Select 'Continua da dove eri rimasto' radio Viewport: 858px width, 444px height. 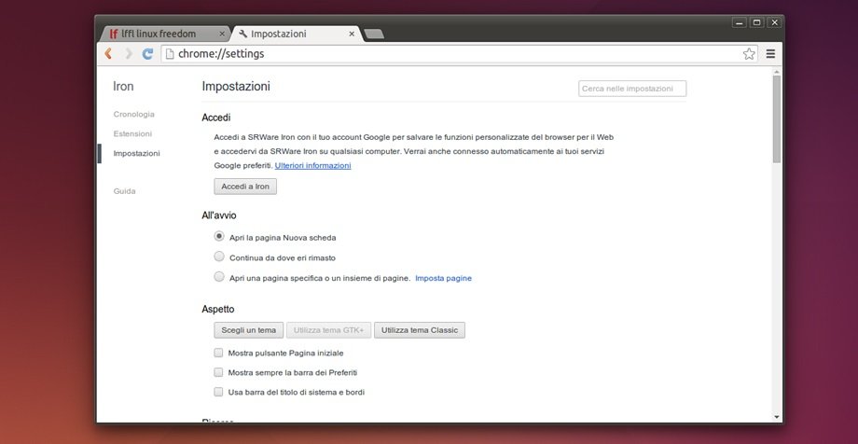point(219,257)
